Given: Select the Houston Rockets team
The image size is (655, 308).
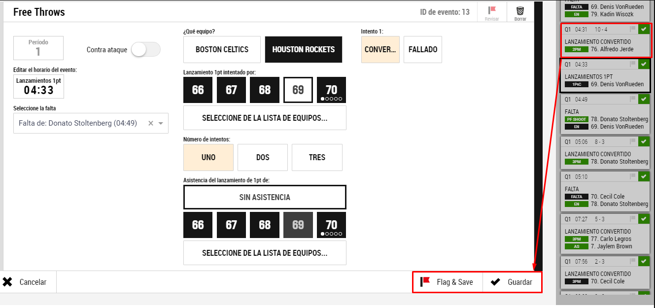Looking at the screenshot, I should (304, 49).
